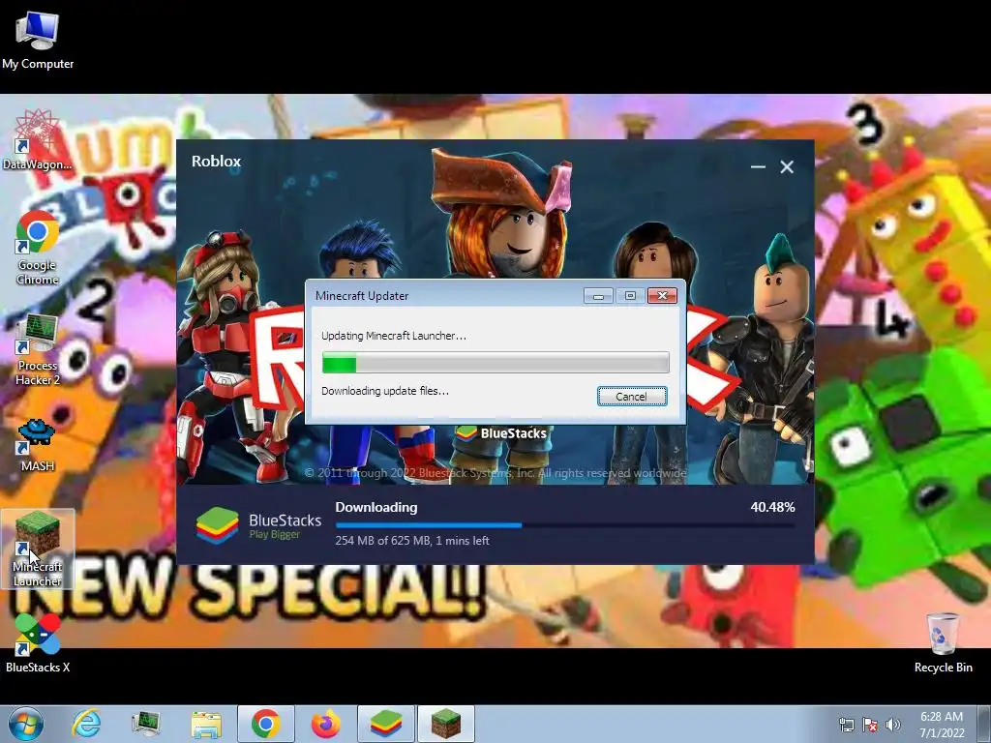Click the Windows Start button
991x743 pixels.
click(x=26, y=724)
